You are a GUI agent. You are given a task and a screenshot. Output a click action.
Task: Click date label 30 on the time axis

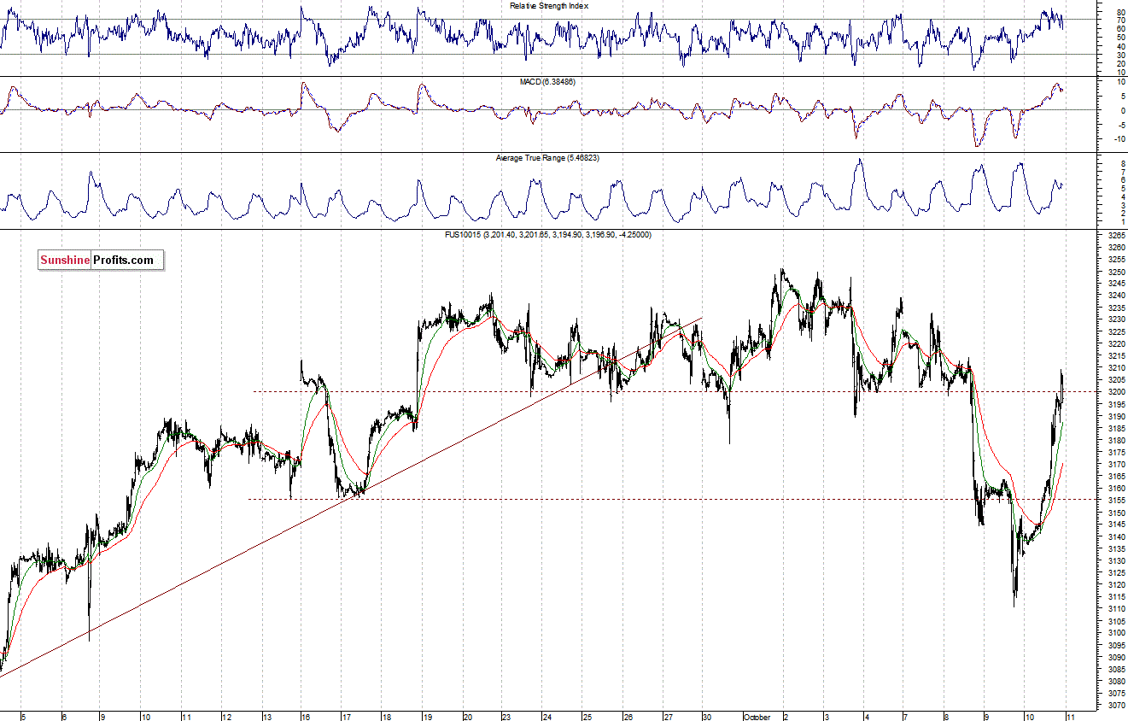pyautogui.click(x=708, y=716)
